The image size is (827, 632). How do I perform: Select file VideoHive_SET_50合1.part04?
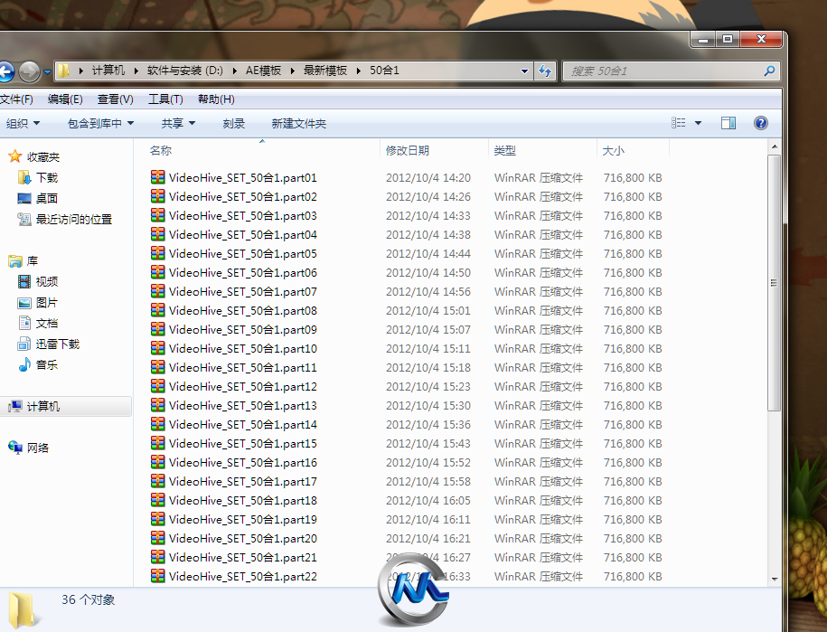point(243,235)
